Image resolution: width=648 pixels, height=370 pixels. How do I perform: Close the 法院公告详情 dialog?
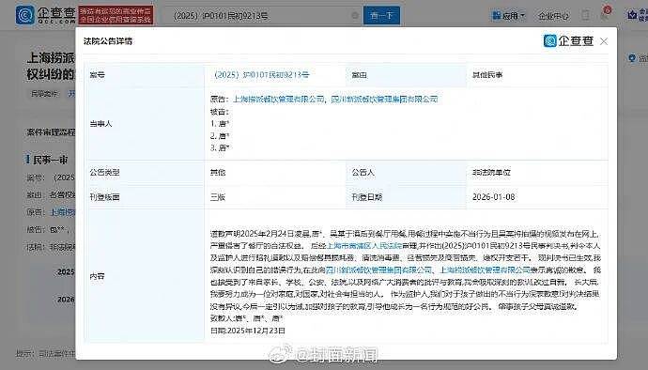tap(604, 41)
